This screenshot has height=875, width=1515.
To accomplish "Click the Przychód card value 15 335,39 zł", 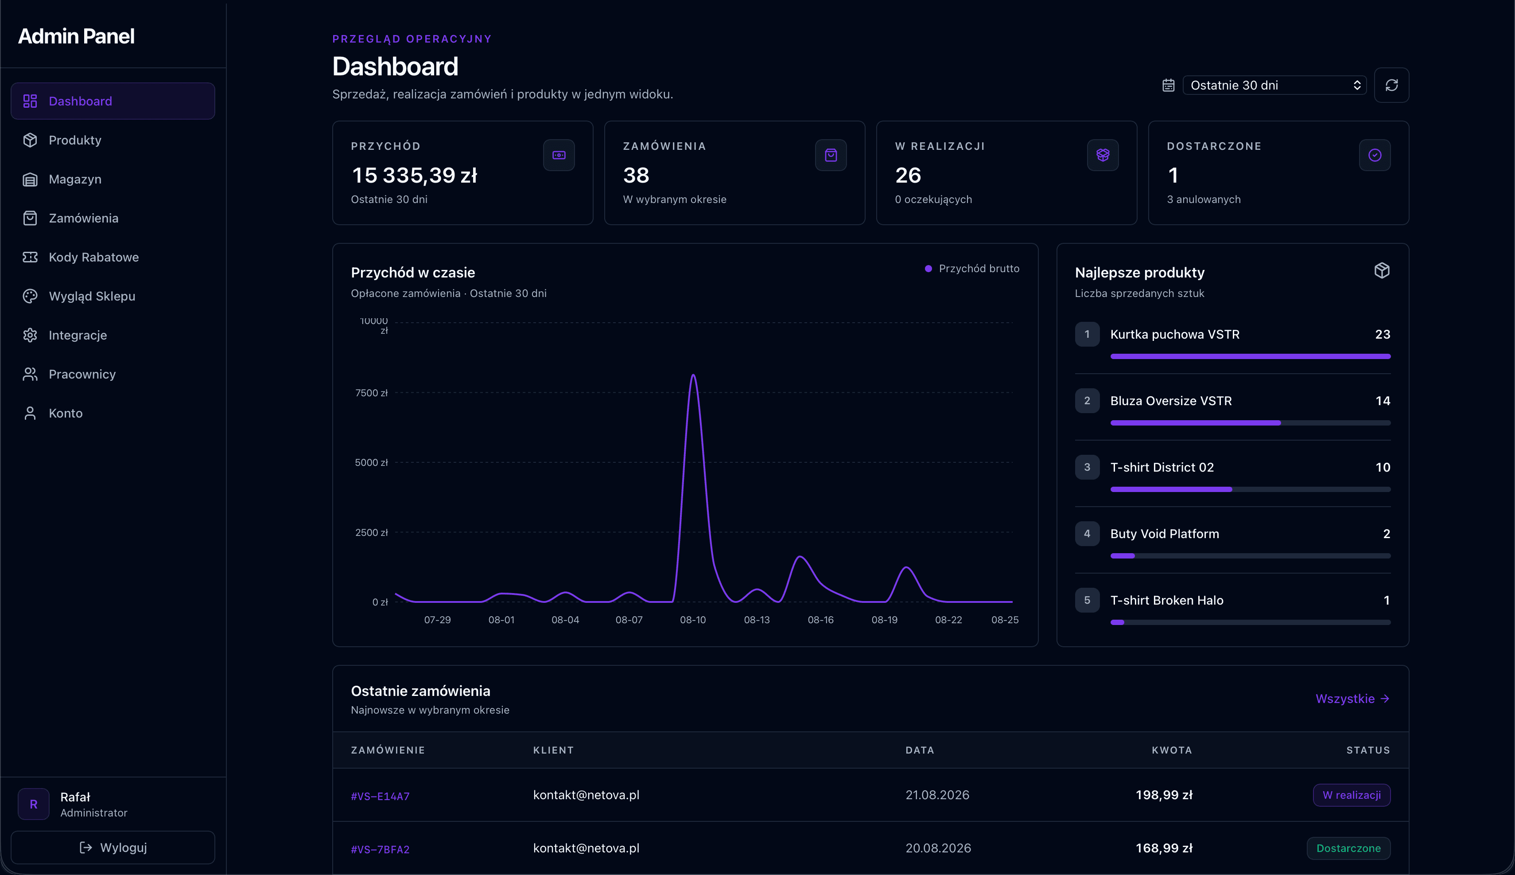I will coord(414,176).
